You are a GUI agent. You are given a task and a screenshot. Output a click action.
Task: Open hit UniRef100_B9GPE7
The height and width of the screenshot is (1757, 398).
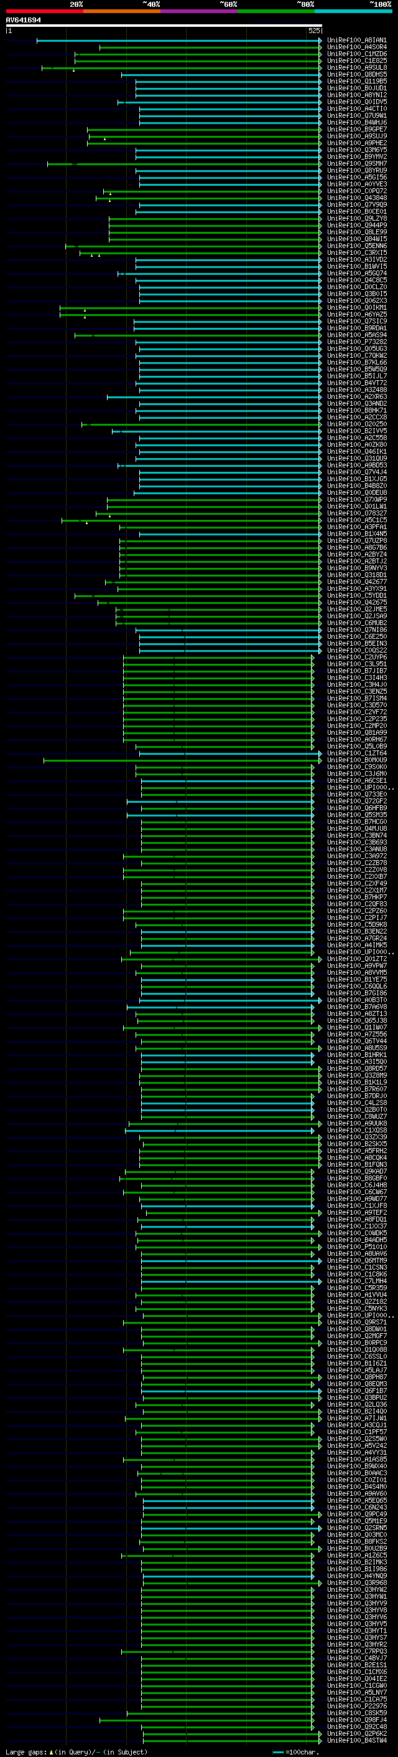click(x=356, y=129)
